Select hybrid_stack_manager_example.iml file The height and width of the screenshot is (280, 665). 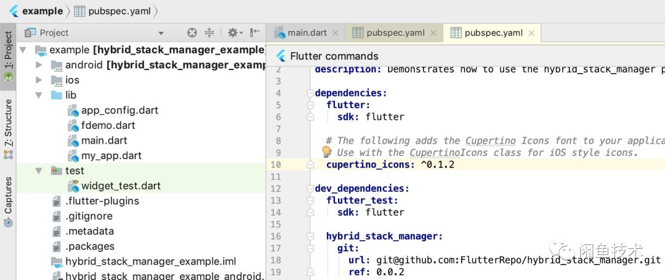151,262
